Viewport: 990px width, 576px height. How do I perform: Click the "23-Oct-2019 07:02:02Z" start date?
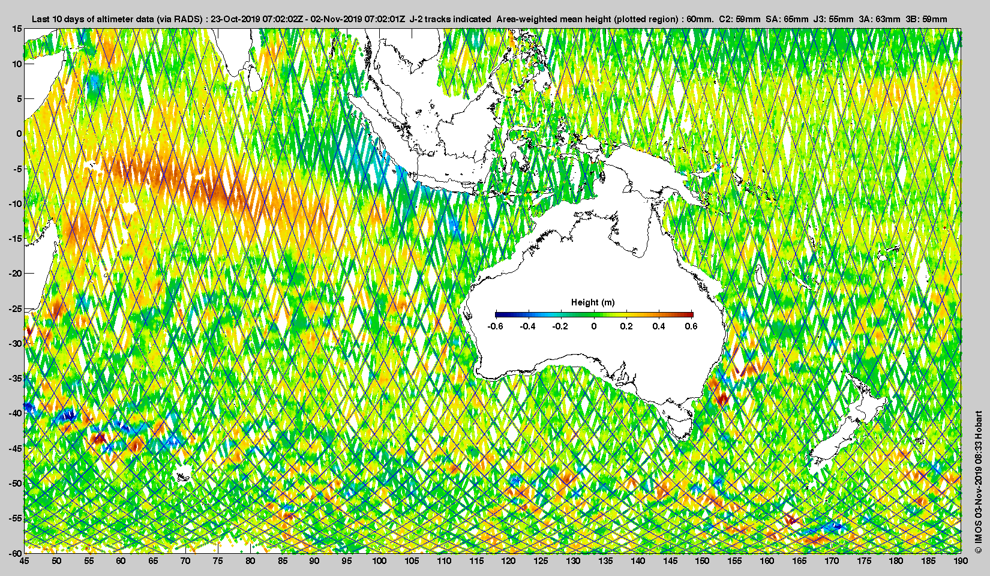[256, 19]
